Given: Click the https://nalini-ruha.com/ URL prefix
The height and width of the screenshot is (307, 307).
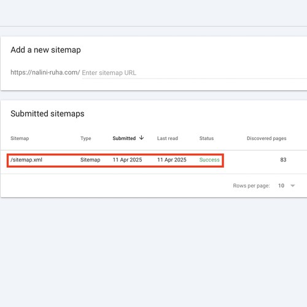Looking at the screenshot, I should pyautogui.click(x=45, y=72).
